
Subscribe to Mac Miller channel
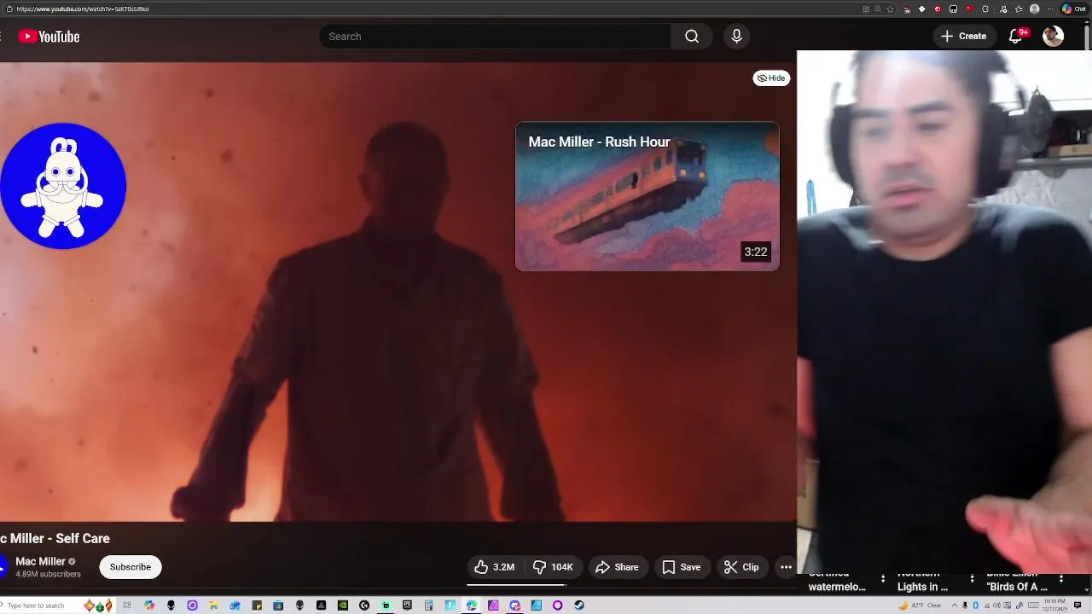130,567
